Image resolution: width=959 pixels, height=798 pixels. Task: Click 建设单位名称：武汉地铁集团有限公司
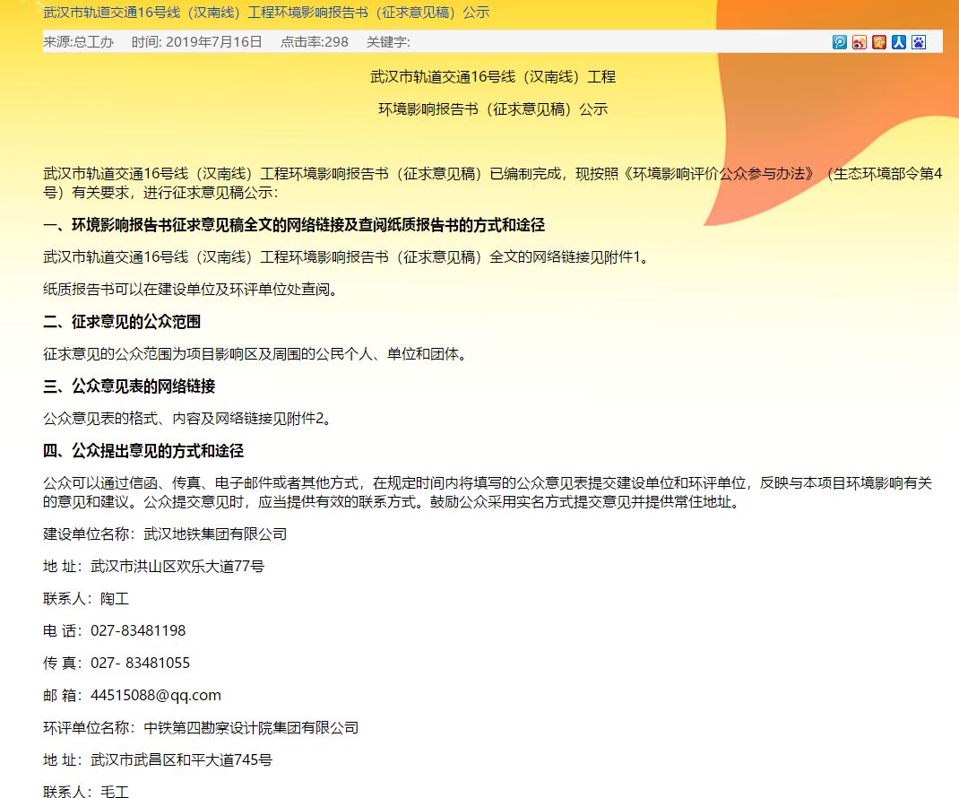[165, 533]
